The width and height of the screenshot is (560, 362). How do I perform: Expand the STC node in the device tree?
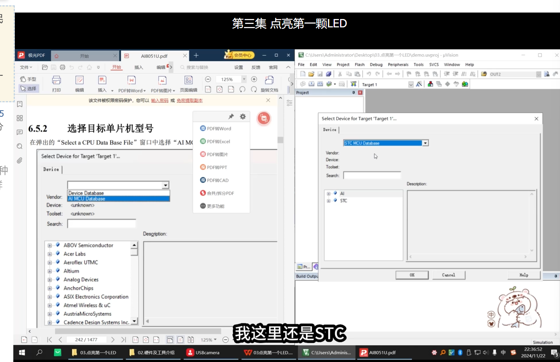329,200
